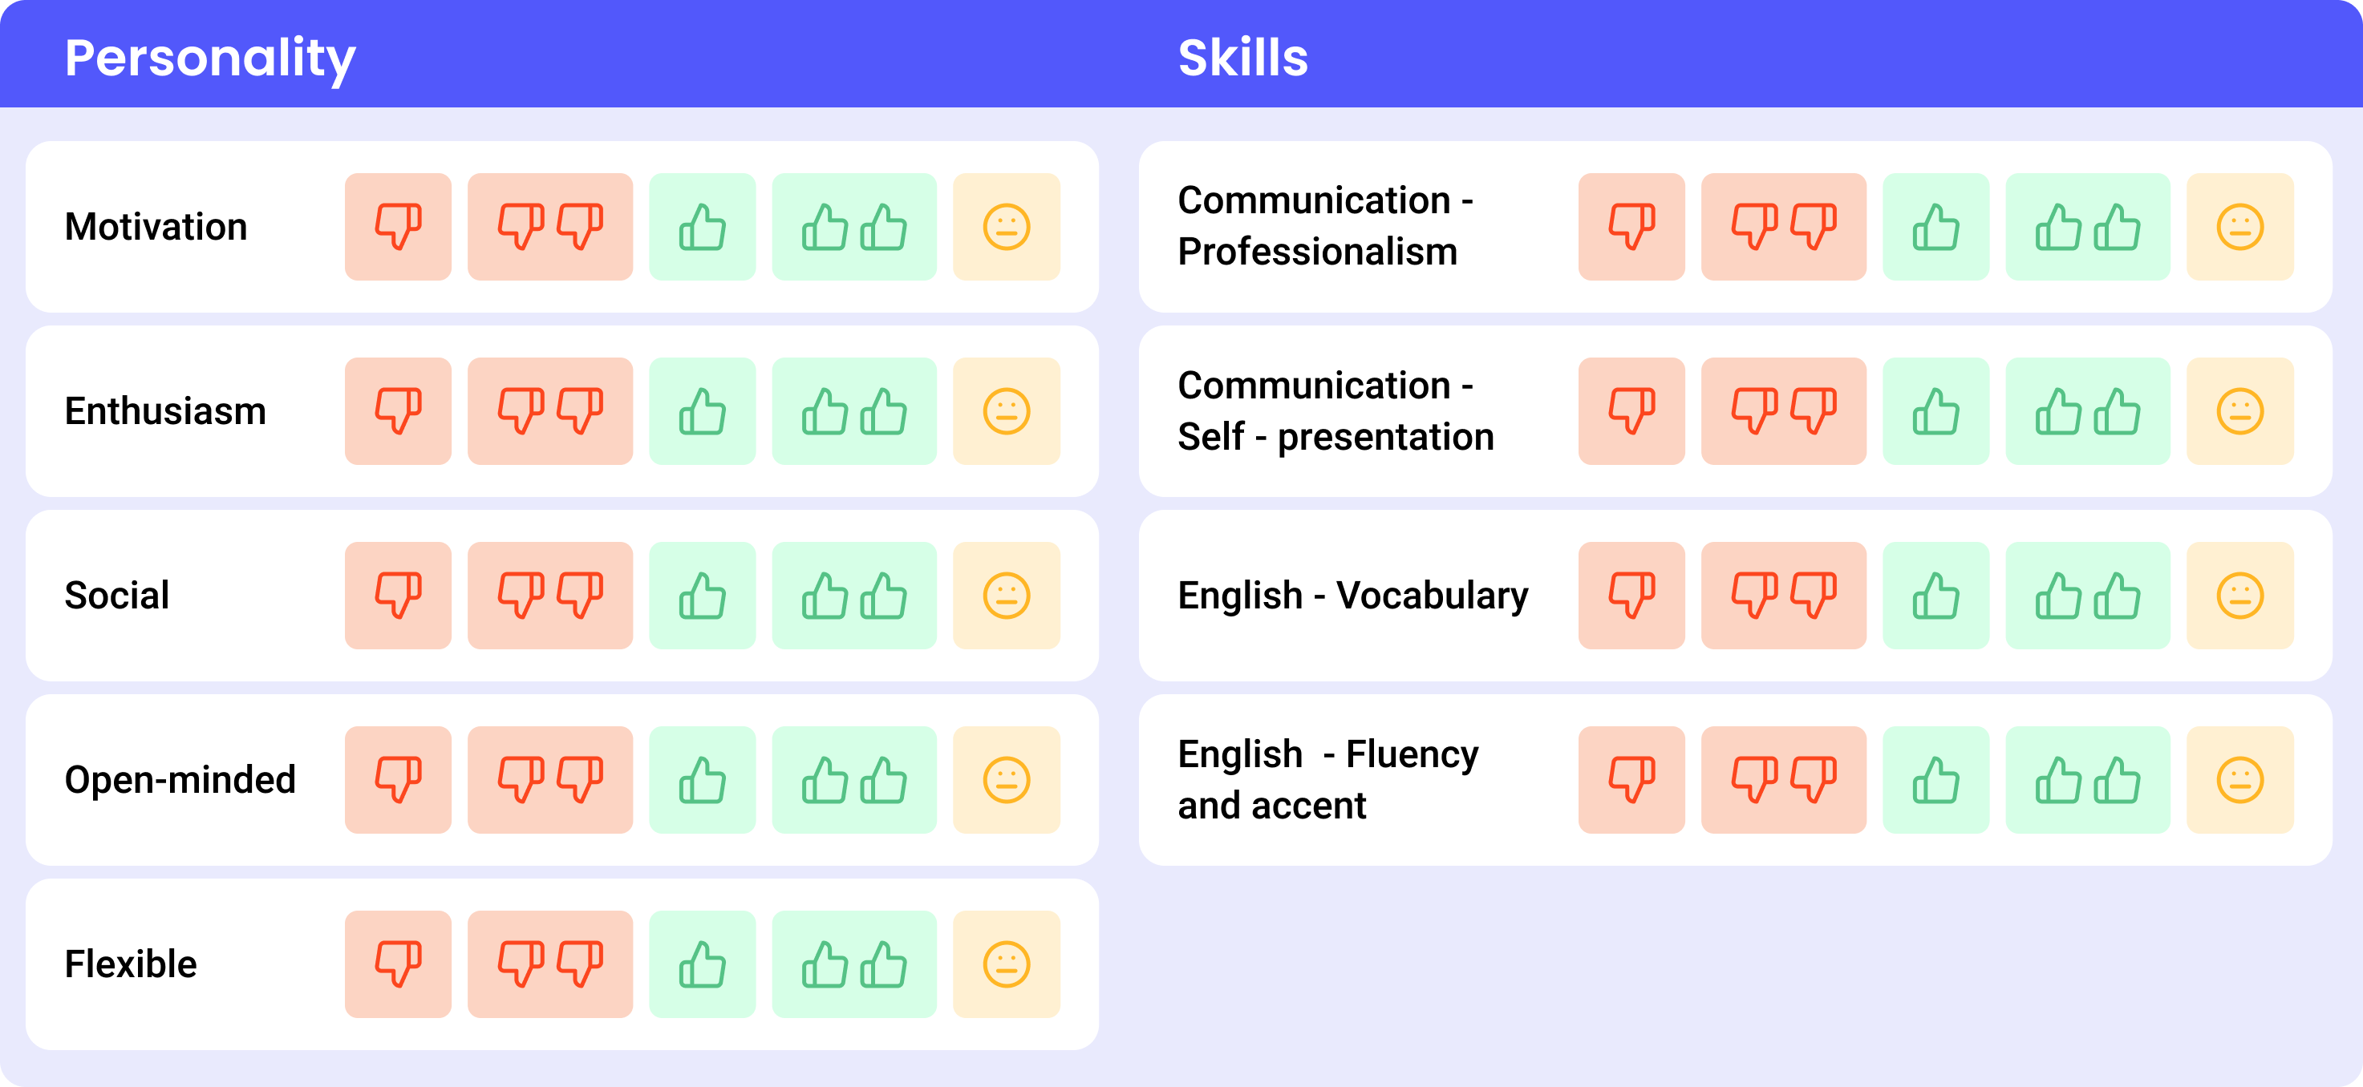Give Flexible a double thumbs up
The height and width of the screenshot is (1087, 2363).
(854, 964)
